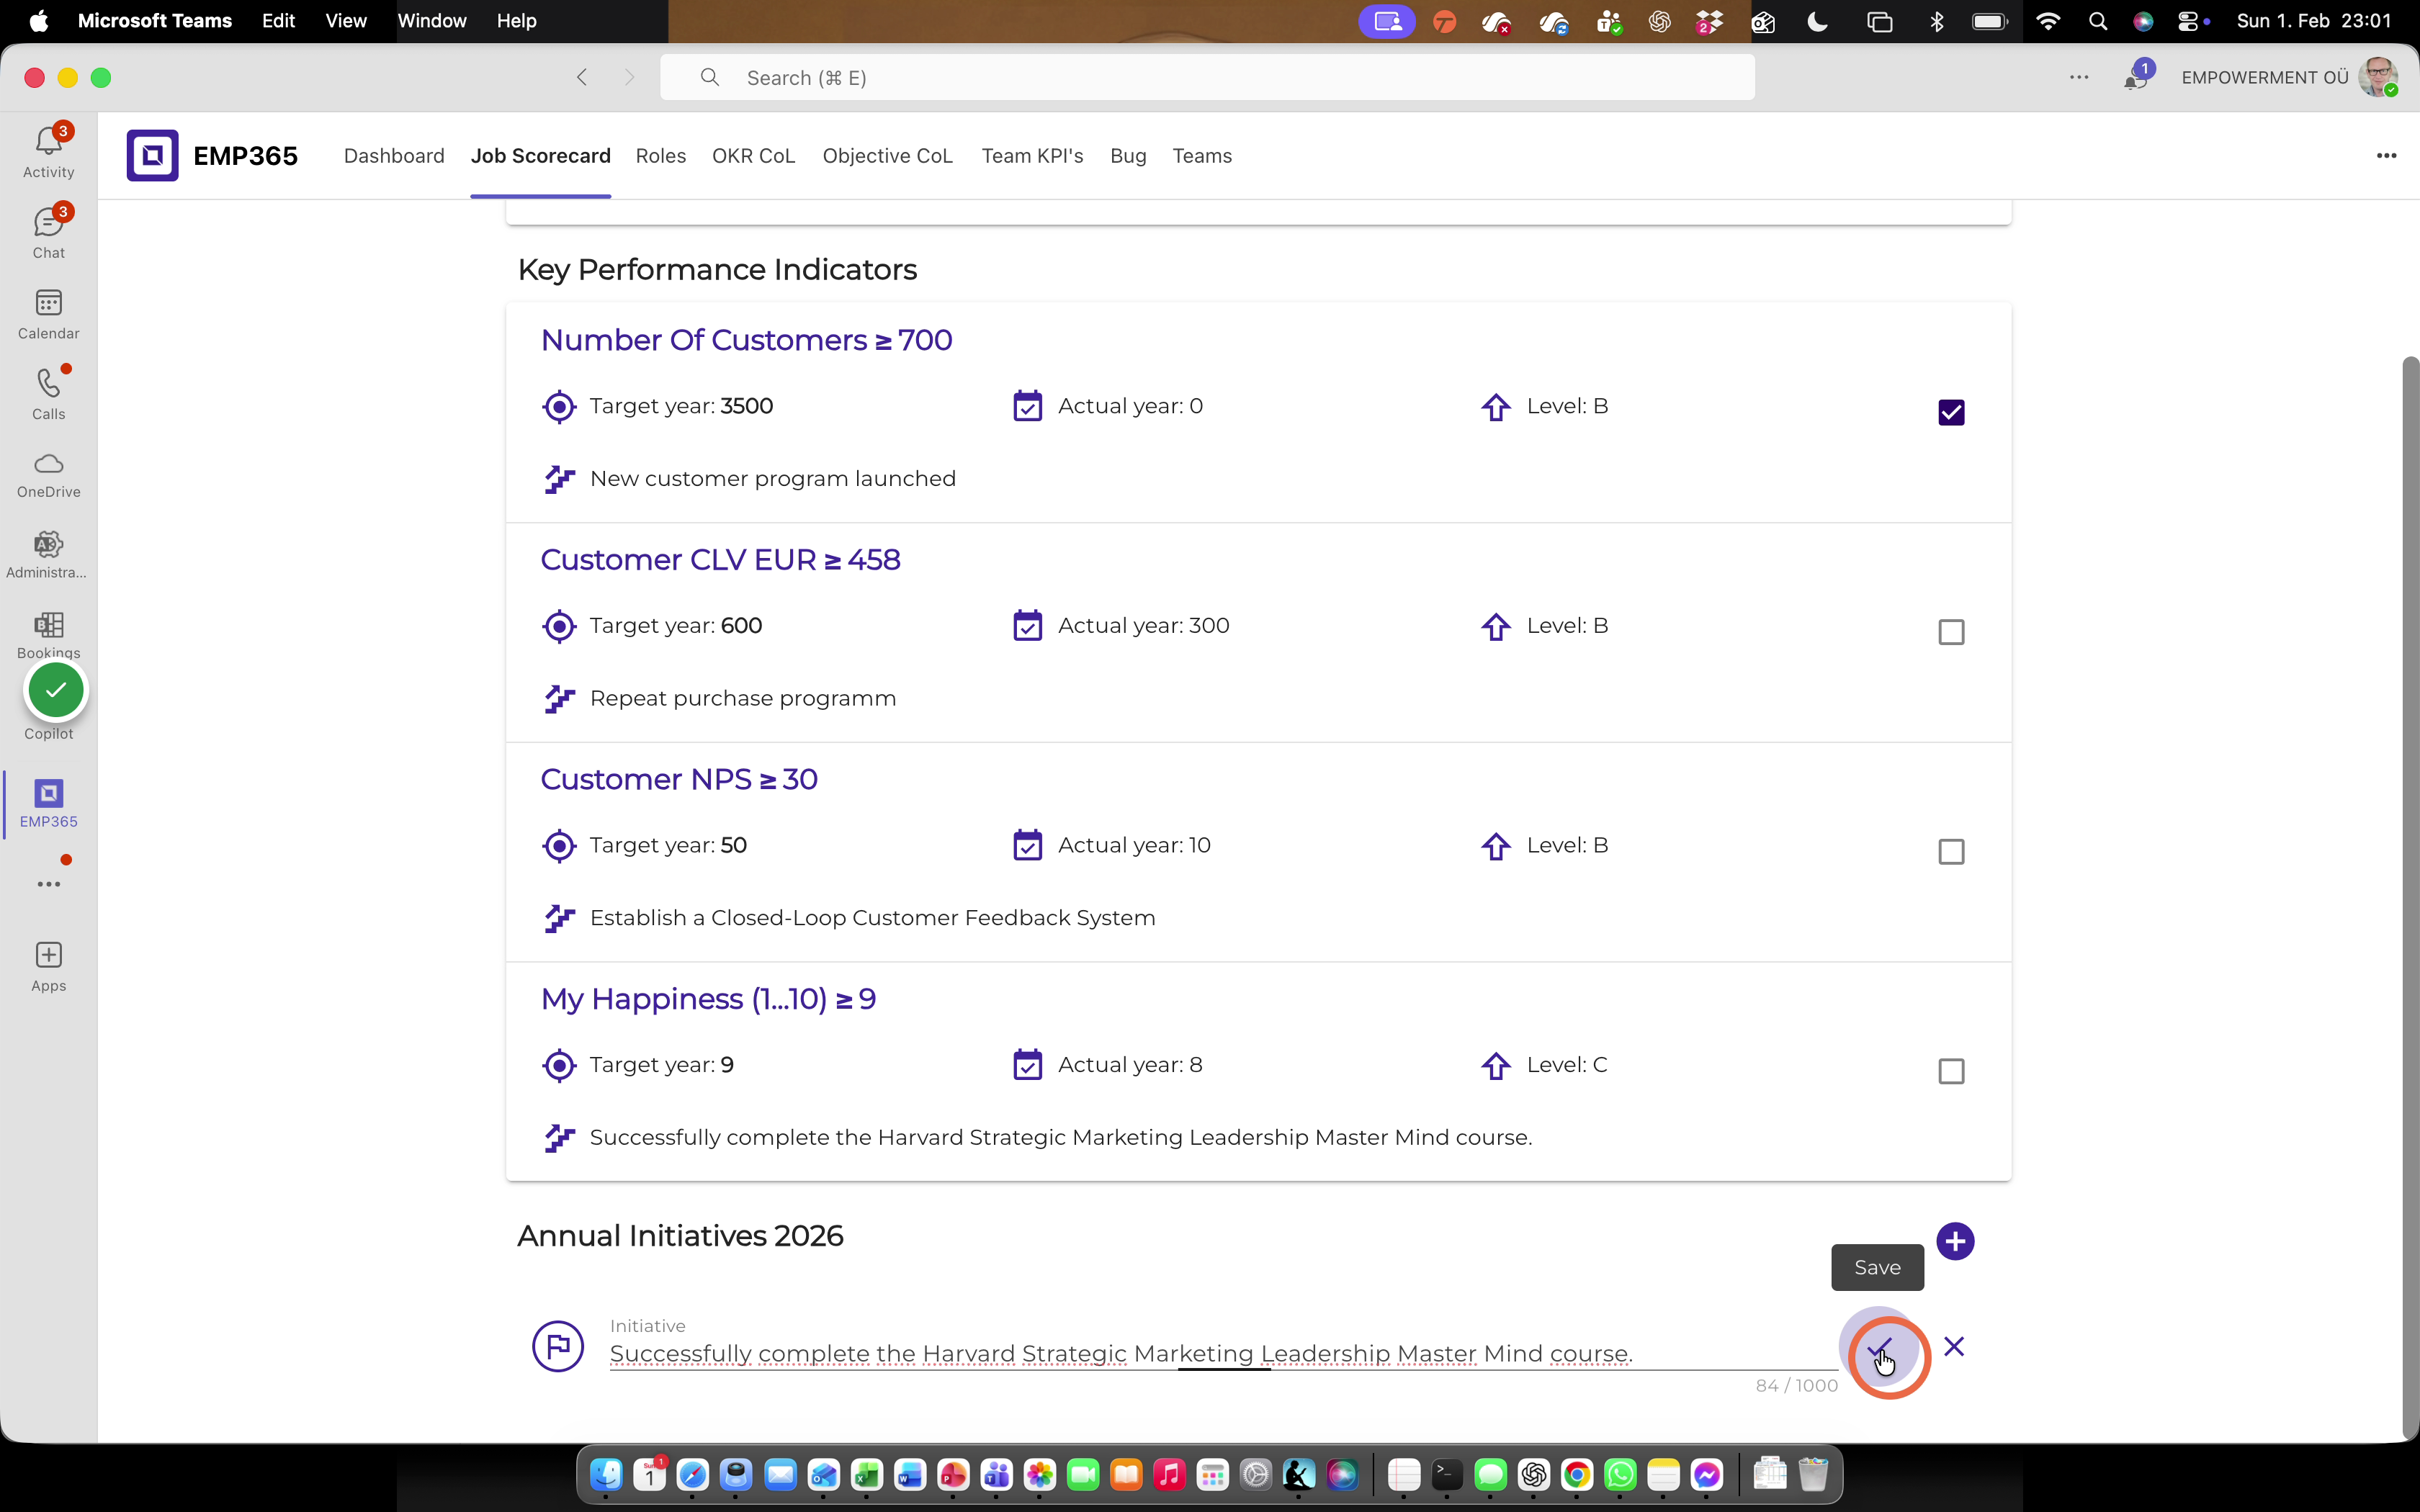Check the My Happiness KPI checkbox
2420x1512 pixels.
(x=1951, y=1071)
